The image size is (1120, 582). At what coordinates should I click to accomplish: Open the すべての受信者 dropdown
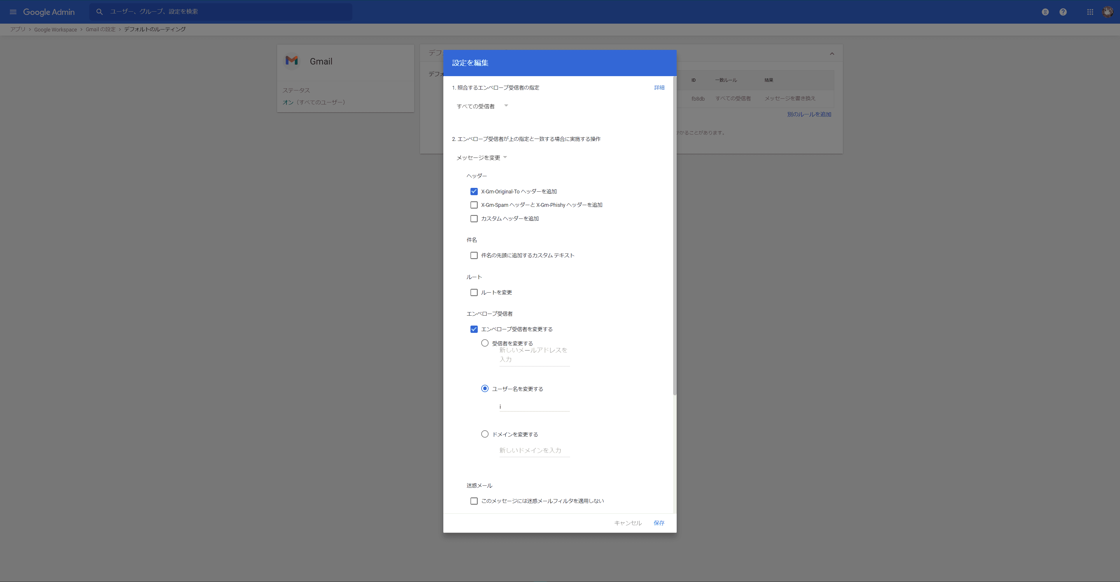coord(482,106)
